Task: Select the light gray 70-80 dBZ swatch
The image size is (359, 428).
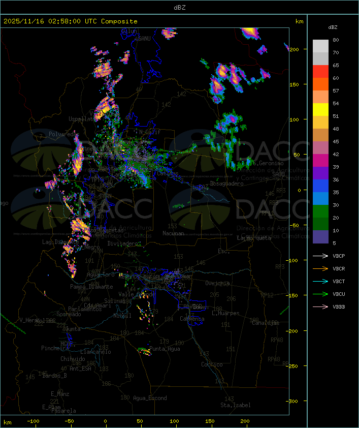Action: (x=320, y=46)
